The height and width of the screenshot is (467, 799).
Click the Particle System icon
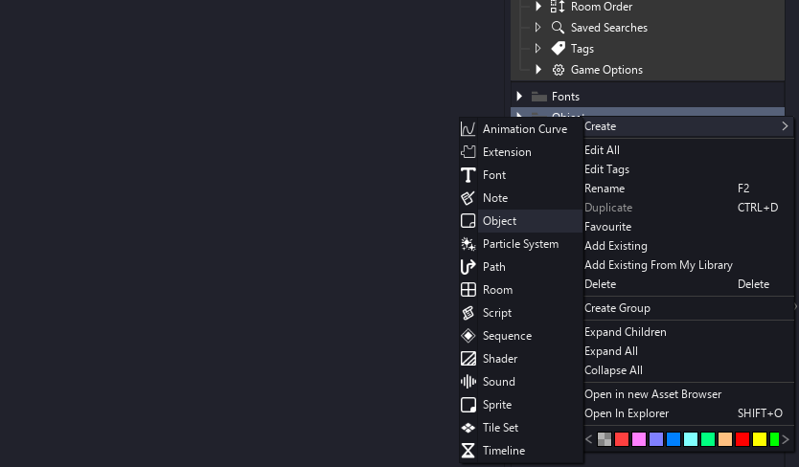click(x=468, y=244)
